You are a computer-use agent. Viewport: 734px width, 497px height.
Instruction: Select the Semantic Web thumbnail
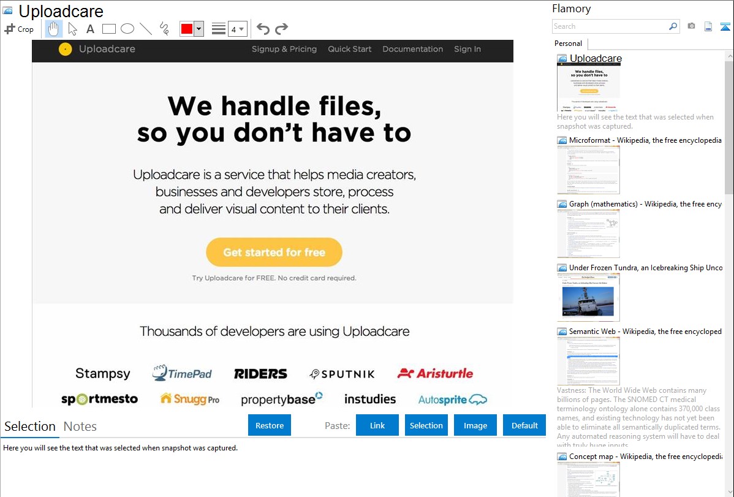point(588,361)
